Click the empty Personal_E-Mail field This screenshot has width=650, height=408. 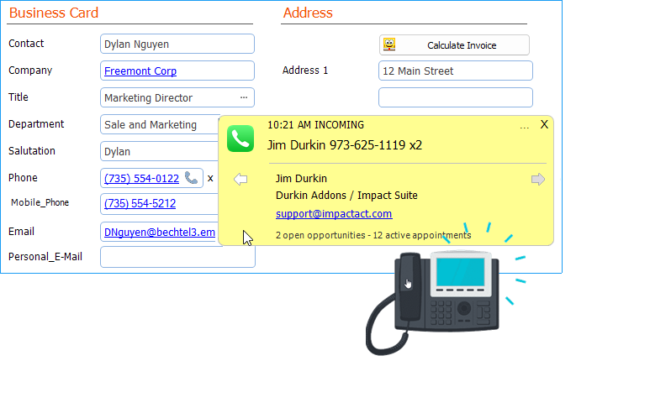click(x=177, y=257)
